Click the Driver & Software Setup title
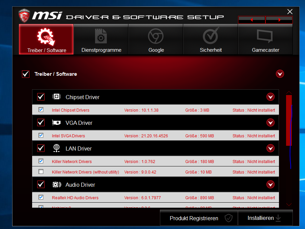This screenshot has width=305, height=229. point(145,17)
